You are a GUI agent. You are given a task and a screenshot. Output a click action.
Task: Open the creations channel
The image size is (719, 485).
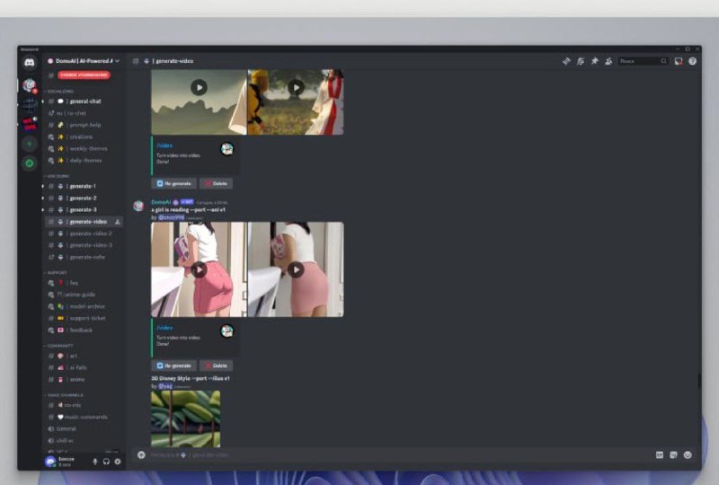pos(84,137)
